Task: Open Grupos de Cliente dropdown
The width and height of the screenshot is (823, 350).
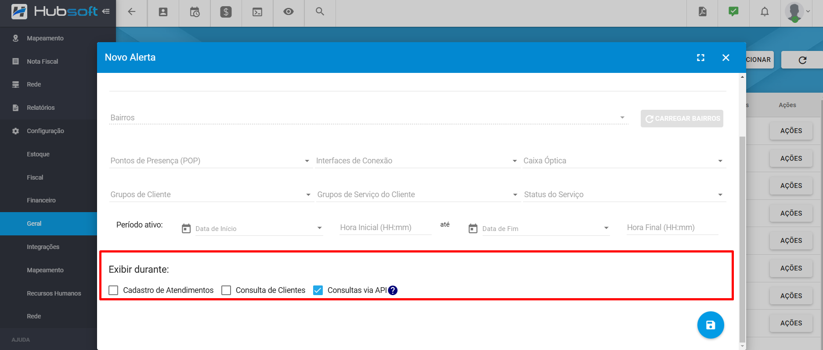Action: (211, 195)
